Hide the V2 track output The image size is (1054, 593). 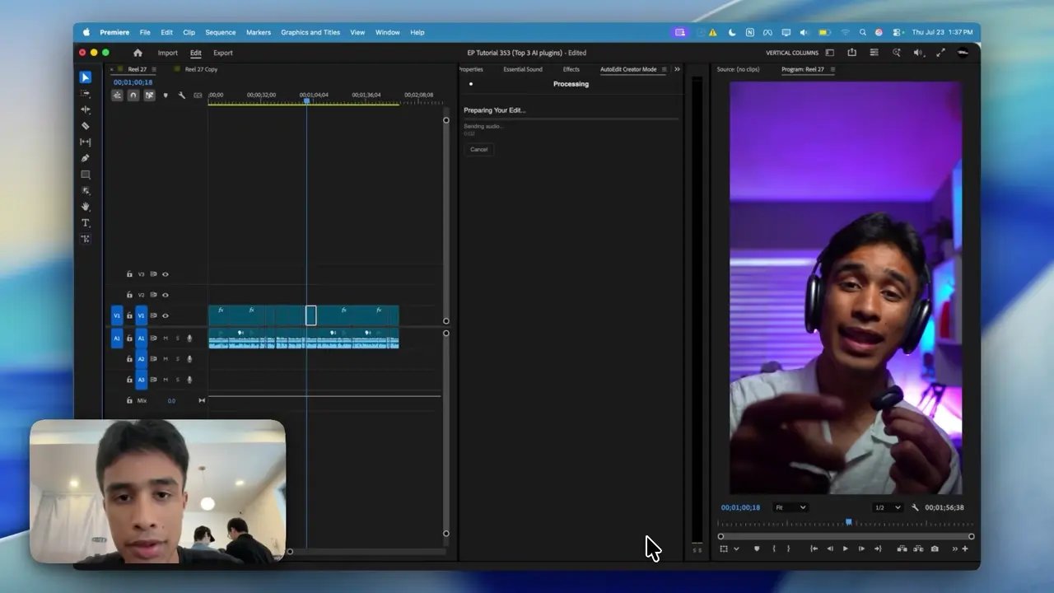166,295
